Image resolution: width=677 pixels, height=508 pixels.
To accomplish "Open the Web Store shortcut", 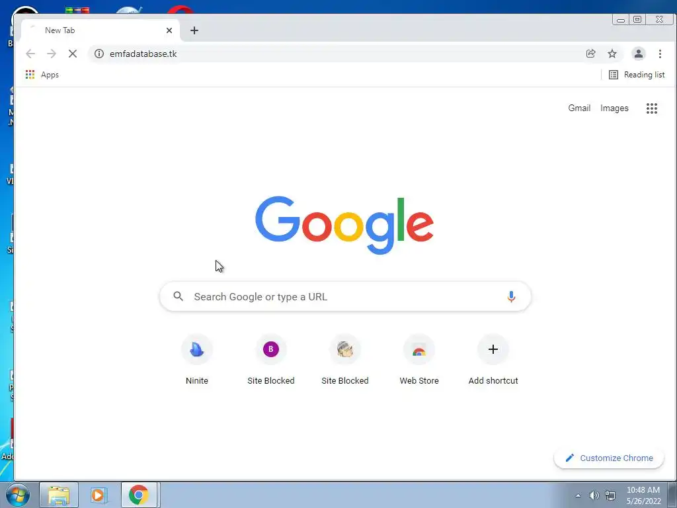I will [418, 360].
